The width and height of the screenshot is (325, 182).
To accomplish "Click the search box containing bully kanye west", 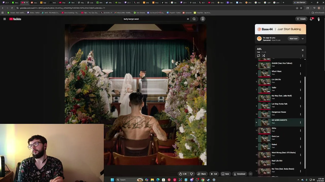I will tap(154, 19).
